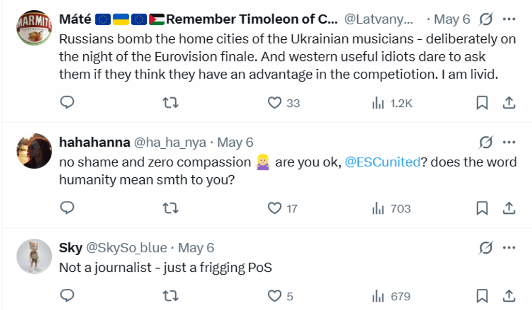Like Sky's tweet with 5 likes

274,296
